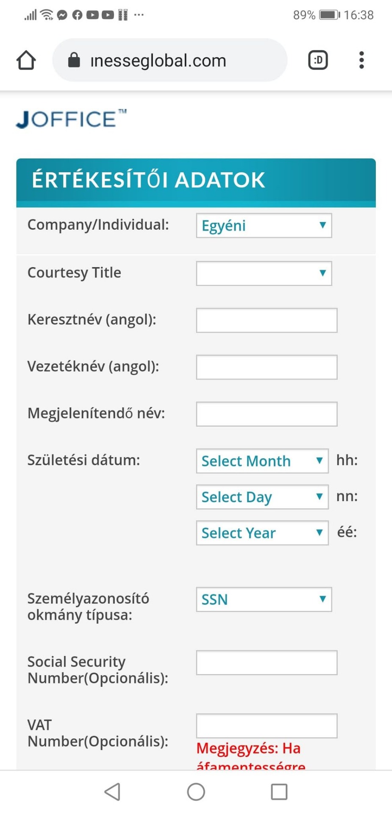Click the Social Security Number field

point(267,663)
